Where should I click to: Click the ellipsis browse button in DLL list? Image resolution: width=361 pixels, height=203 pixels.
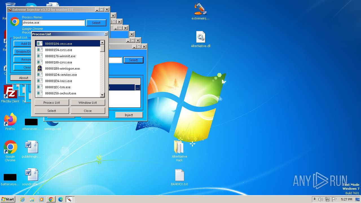tap(137, 88)
